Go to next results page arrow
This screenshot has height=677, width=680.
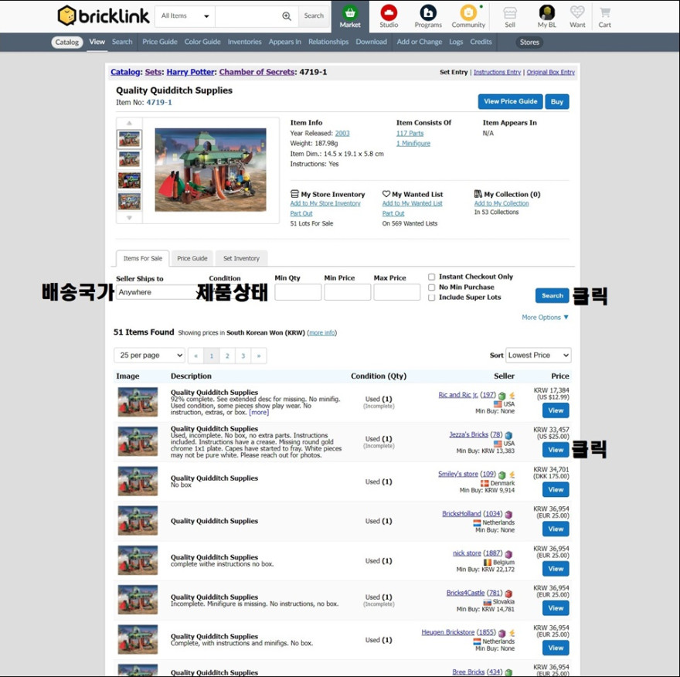click(x=259, y=356)
